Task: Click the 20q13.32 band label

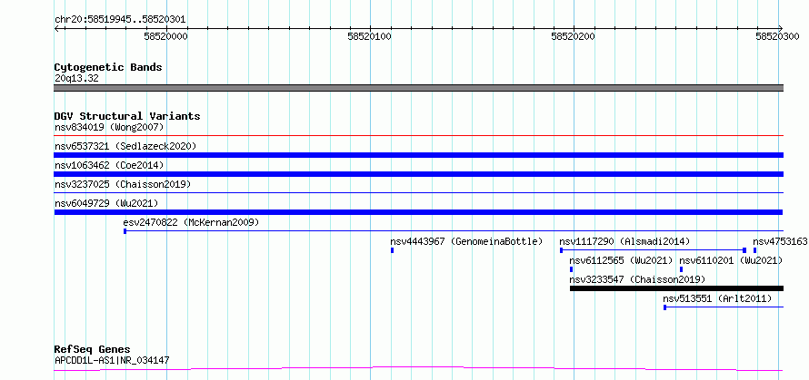Action: [76, 79]
